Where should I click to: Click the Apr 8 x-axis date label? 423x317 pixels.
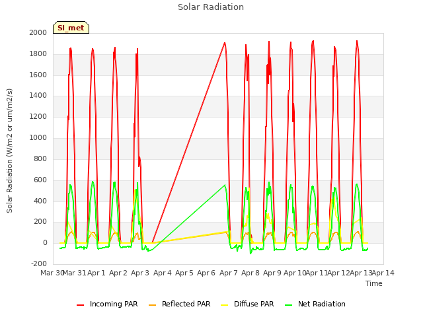250,273
